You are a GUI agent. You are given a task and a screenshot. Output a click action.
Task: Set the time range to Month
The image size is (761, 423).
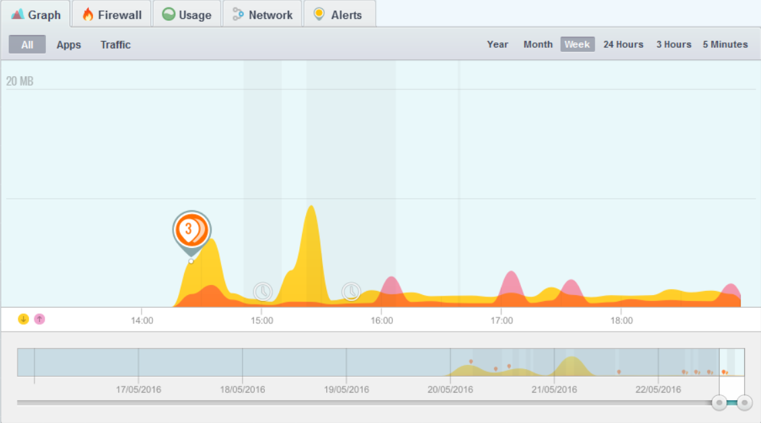click(538, 44)
